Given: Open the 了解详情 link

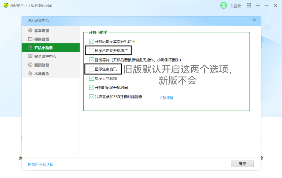Looking at the screenshot, I should 166,97.
